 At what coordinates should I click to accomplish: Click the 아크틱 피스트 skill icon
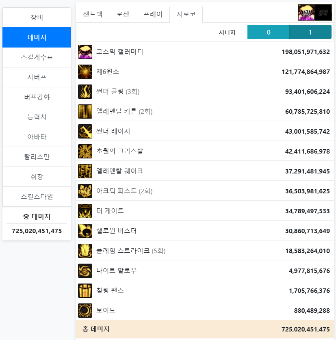tap(85, 191)
